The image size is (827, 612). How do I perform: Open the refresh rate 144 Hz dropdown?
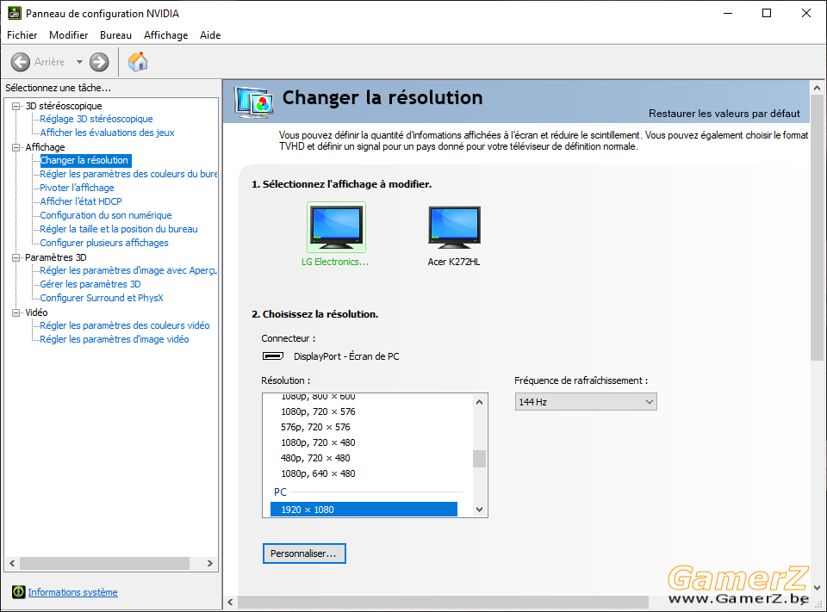click(586, 402)
